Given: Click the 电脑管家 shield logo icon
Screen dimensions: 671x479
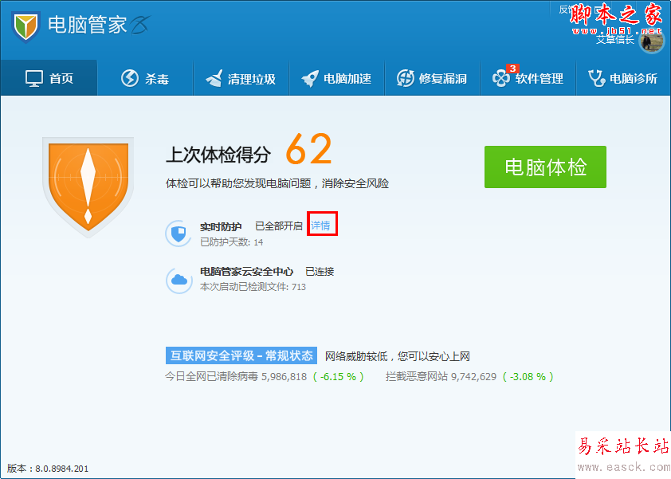Looking at the screenshot, I should pos(26,26).
